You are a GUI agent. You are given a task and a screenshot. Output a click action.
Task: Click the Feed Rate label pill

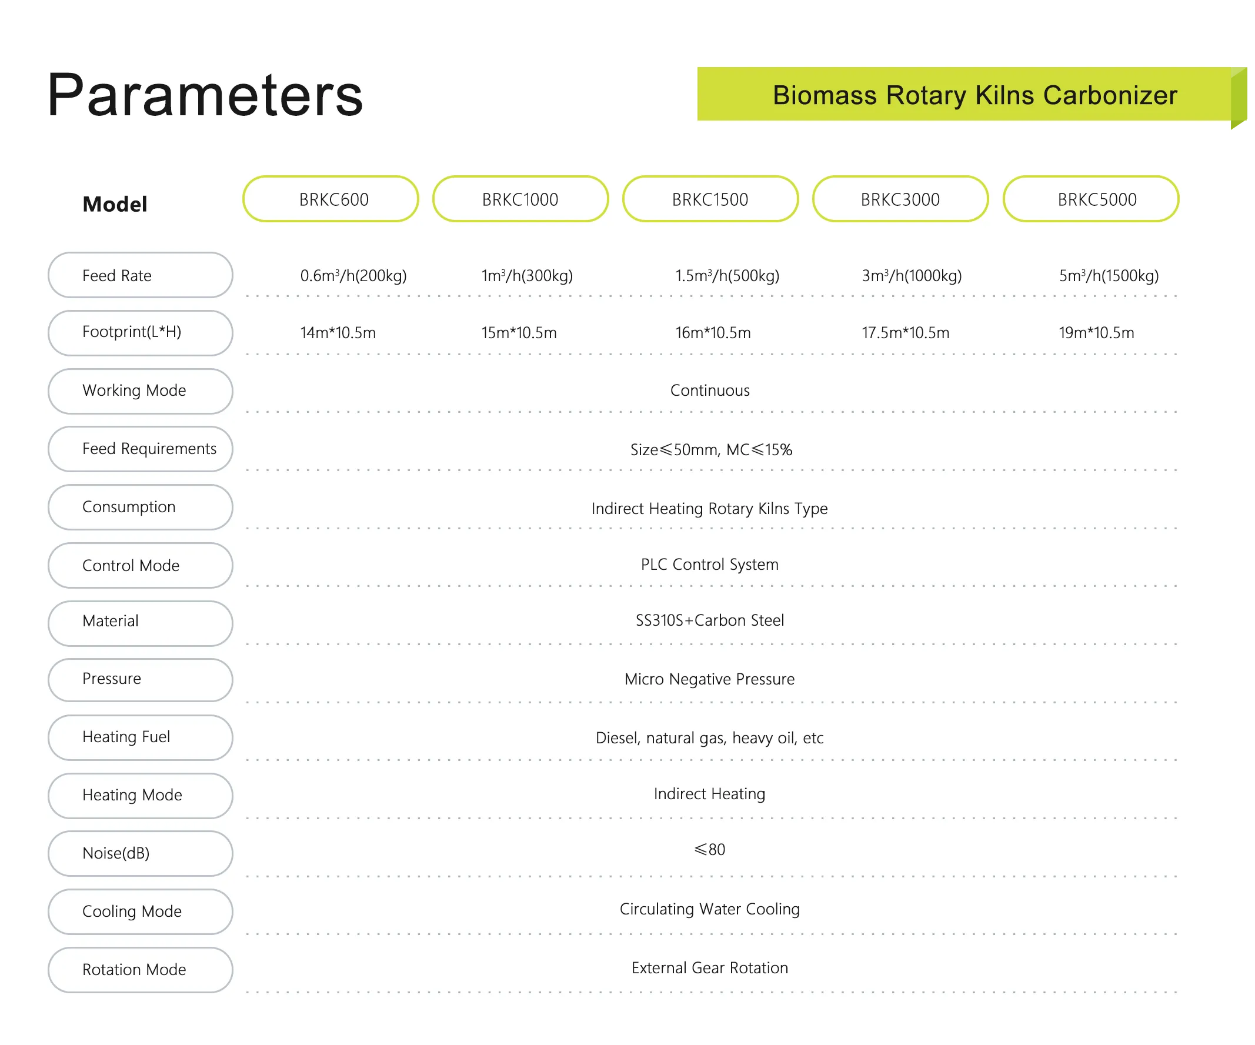point(141,275)
